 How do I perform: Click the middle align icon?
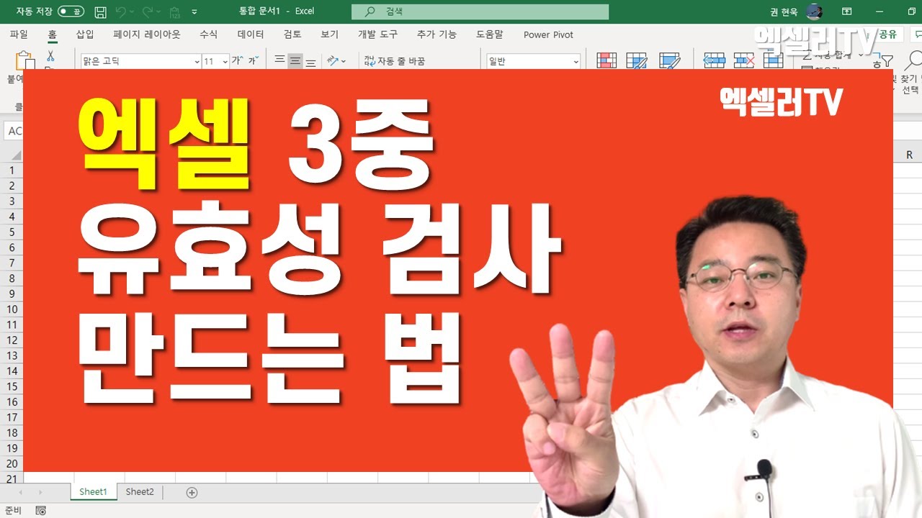pyautogui.click(x=295, y=61)
